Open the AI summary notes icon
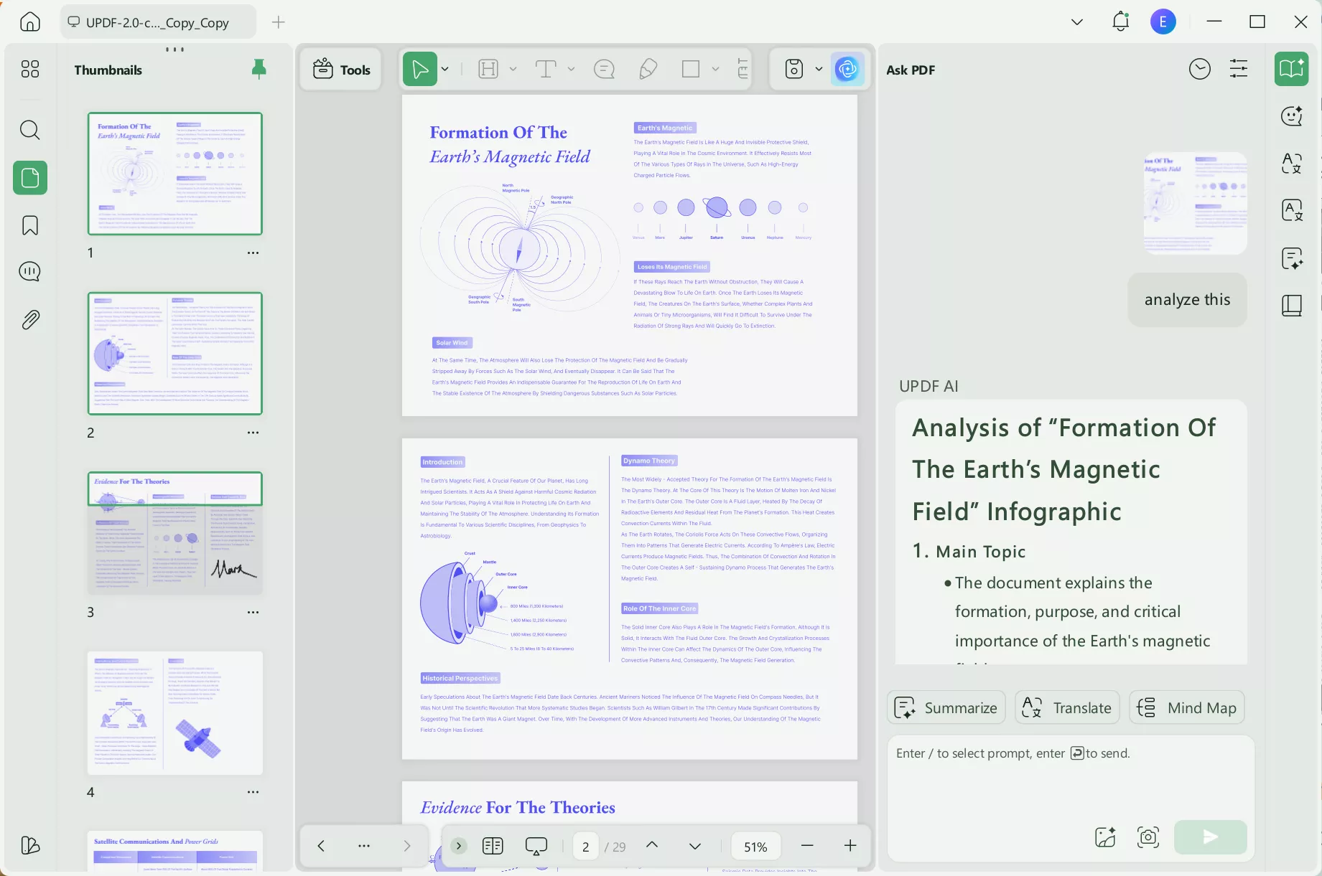This screenshot has height=876, width=1322. 1292,258
